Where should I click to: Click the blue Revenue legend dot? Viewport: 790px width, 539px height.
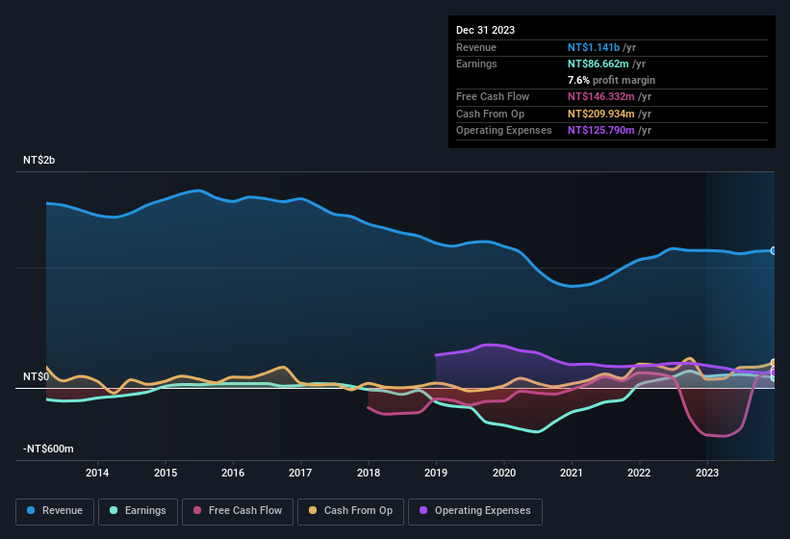(x=31, y=510)
